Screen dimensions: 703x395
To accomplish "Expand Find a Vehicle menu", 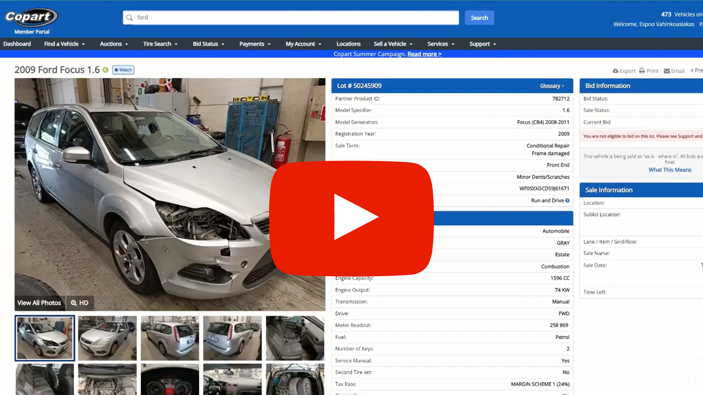I will [64, 44].
